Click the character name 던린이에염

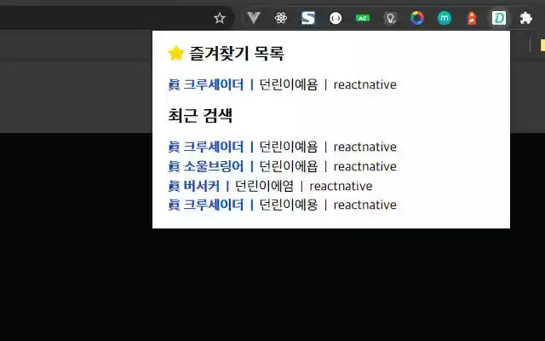click(x=264, y=186)
